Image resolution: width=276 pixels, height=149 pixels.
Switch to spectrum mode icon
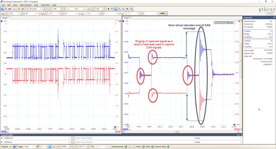coord(10,9)
